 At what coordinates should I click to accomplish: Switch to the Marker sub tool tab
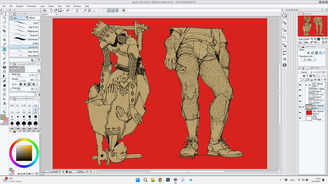32,18
